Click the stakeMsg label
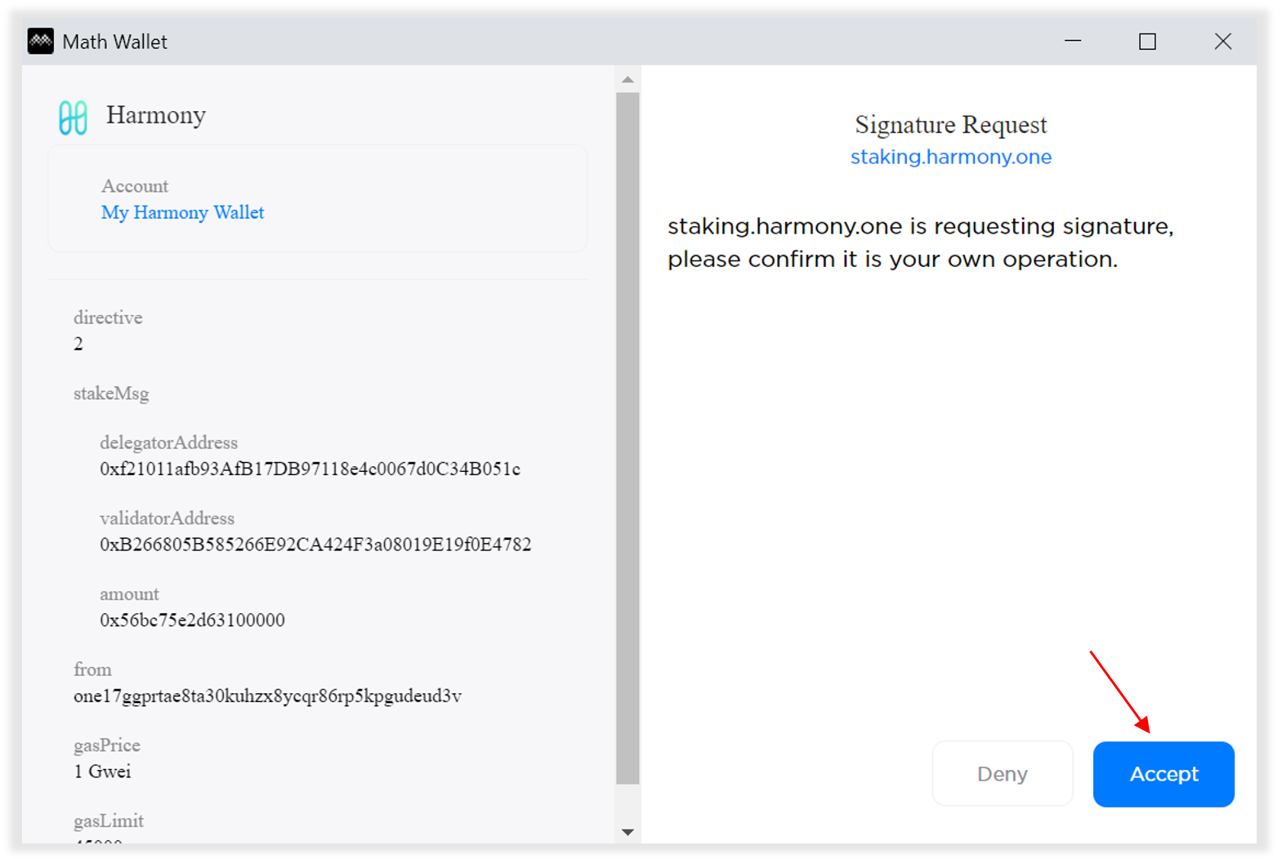Screen dimensions: 1282x859 point(111,394)
